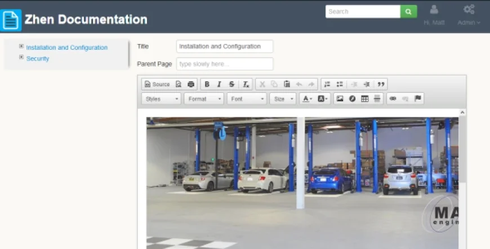Open the Font dropdown

246,99
